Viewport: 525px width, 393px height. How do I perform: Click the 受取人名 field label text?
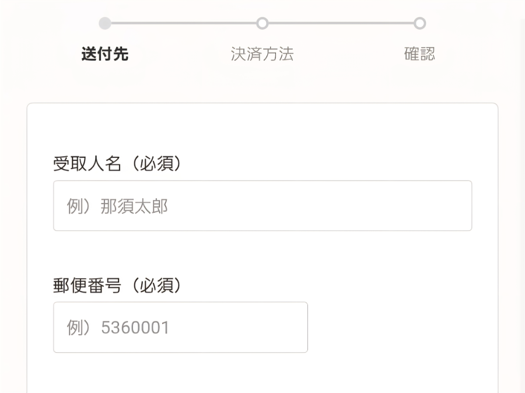[87, 164]
